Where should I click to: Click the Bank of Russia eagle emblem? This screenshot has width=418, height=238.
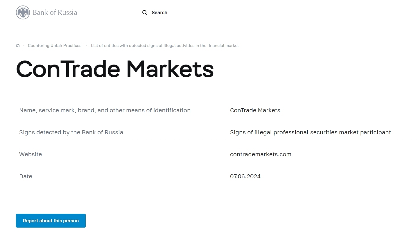point(23,12)
